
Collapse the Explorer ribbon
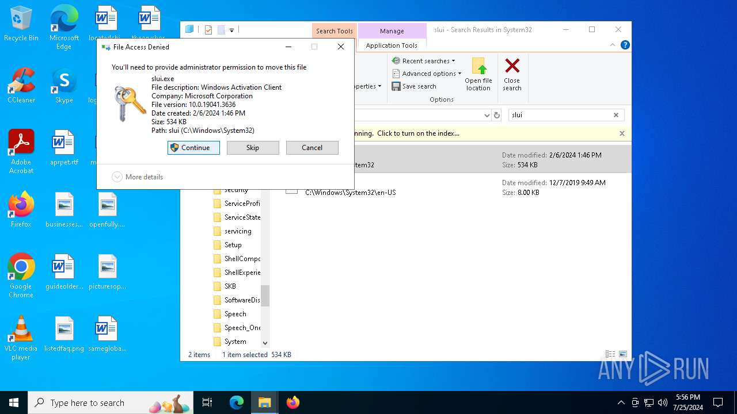[613, 45]
